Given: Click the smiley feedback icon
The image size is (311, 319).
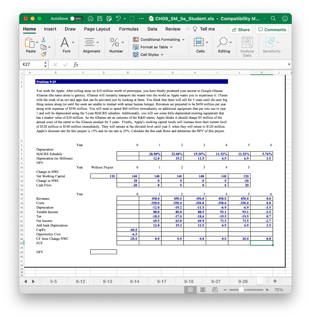Looking at the screenshot, I should tap(285, 18).
